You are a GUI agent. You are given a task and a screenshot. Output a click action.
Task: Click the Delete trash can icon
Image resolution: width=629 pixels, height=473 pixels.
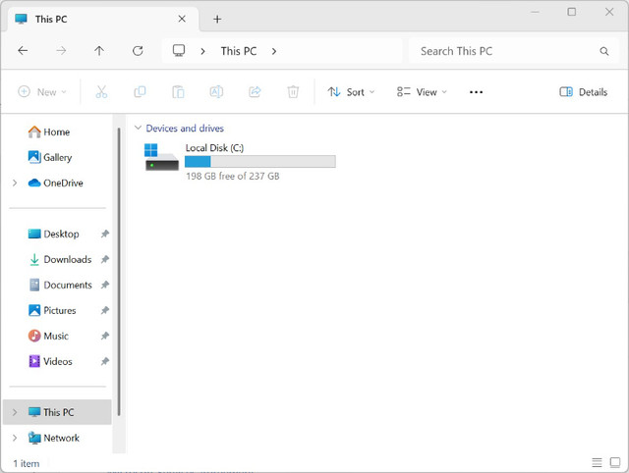[x=293, y=92]
